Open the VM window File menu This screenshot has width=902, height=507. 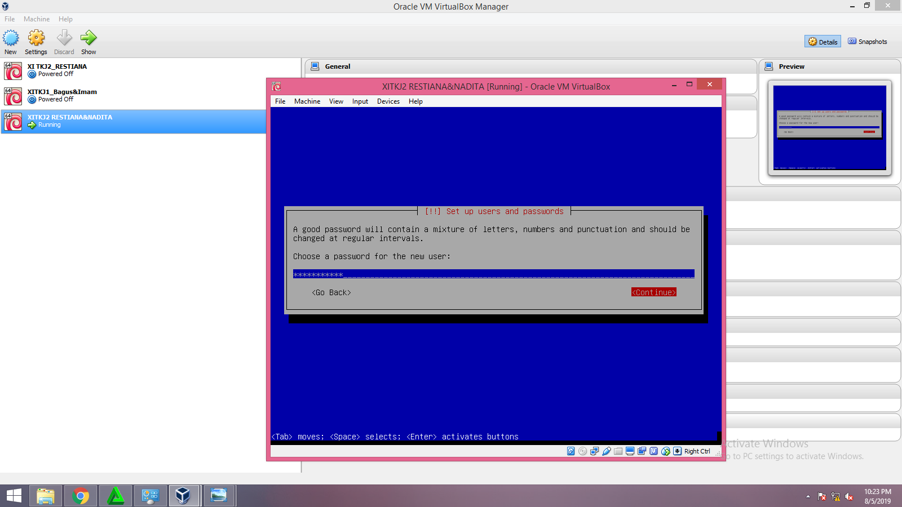[x=280, y=101]
